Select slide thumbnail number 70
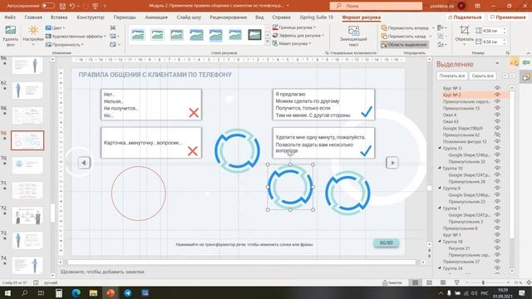 (x=27, y=165)
